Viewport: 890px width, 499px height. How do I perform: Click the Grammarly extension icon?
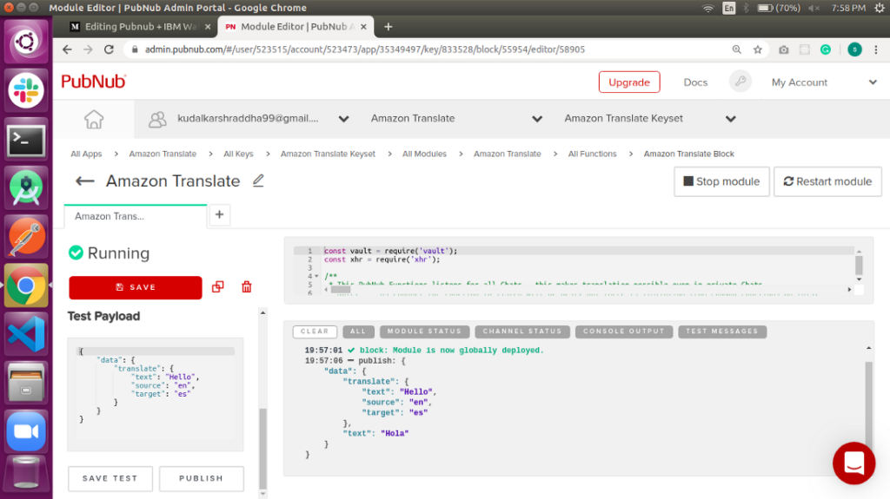826,49
